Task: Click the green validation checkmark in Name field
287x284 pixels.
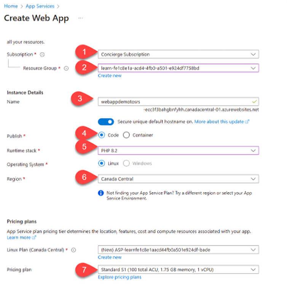Action: 254,101
